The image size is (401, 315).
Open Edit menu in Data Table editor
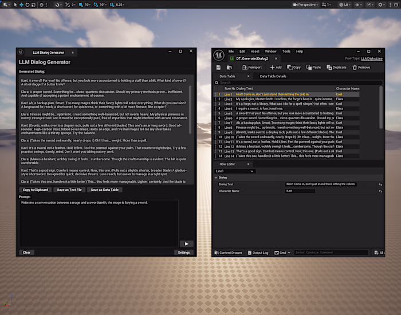point(242,52)
